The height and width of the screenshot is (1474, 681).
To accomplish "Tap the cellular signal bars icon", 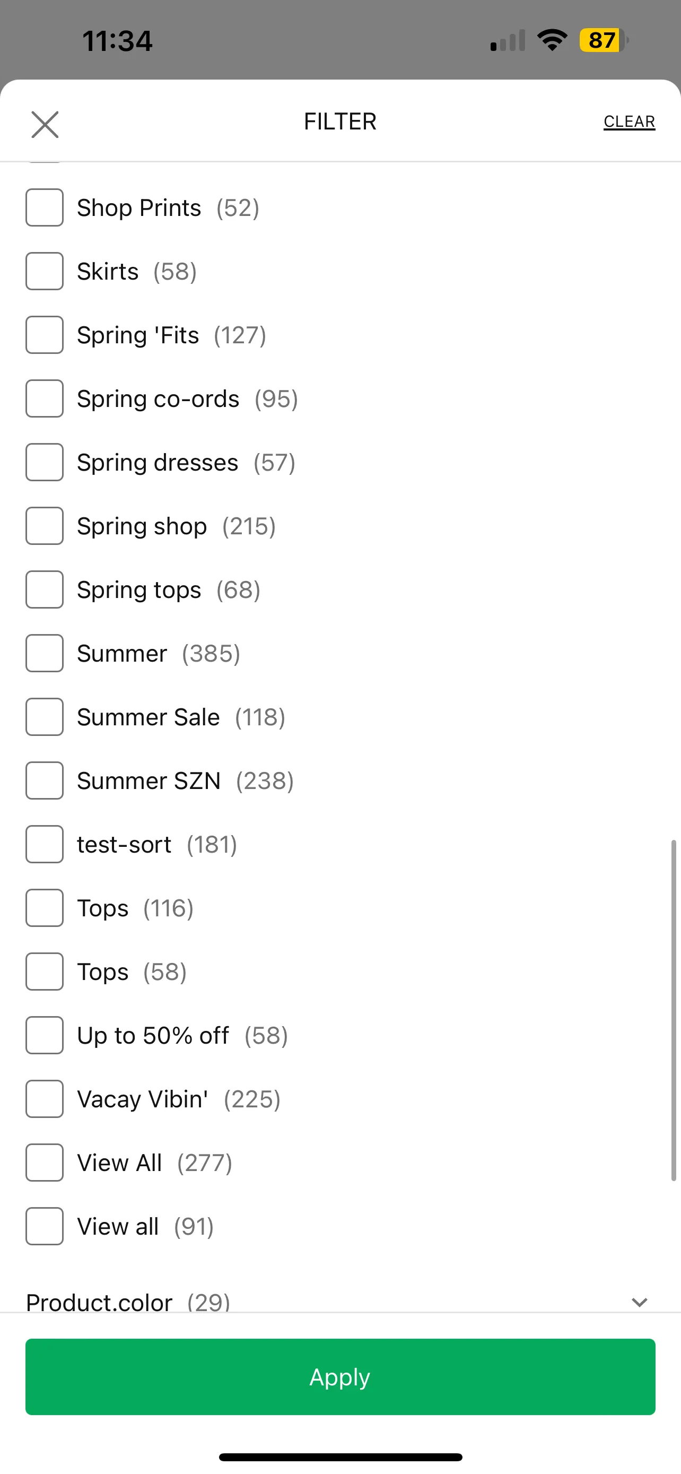I will pyautogui.click(x=508, y=41).
